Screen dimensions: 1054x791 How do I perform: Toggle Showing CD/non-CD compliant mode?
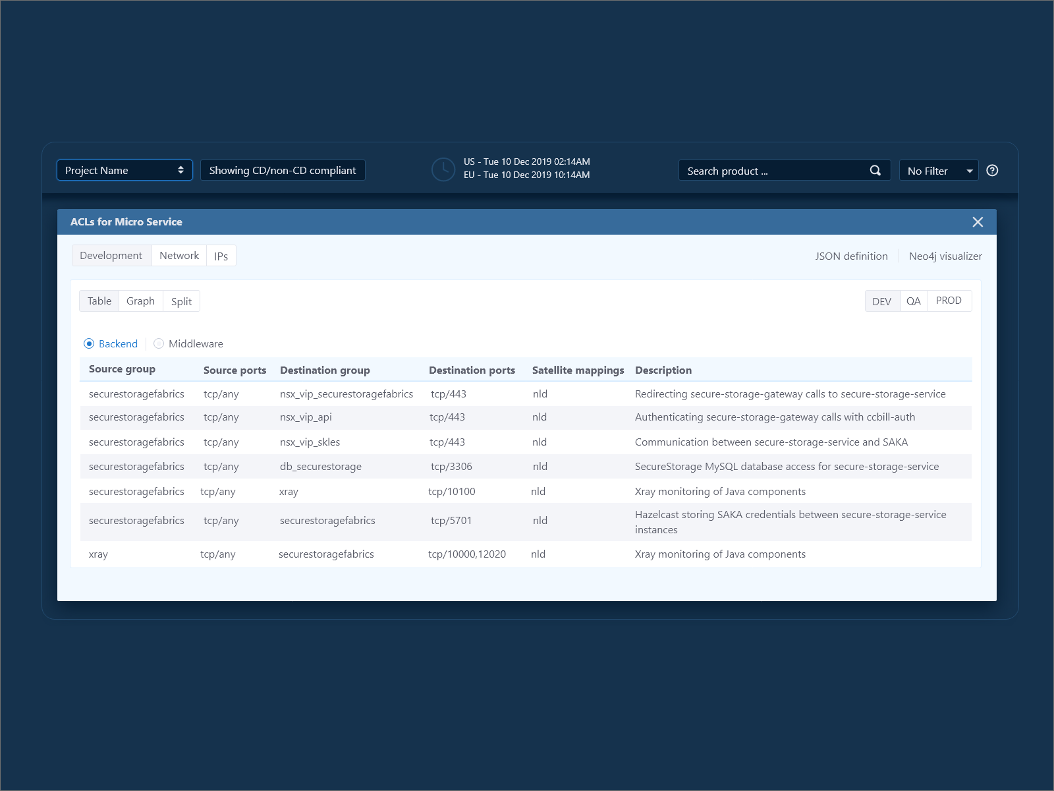(x=282, y=170)
